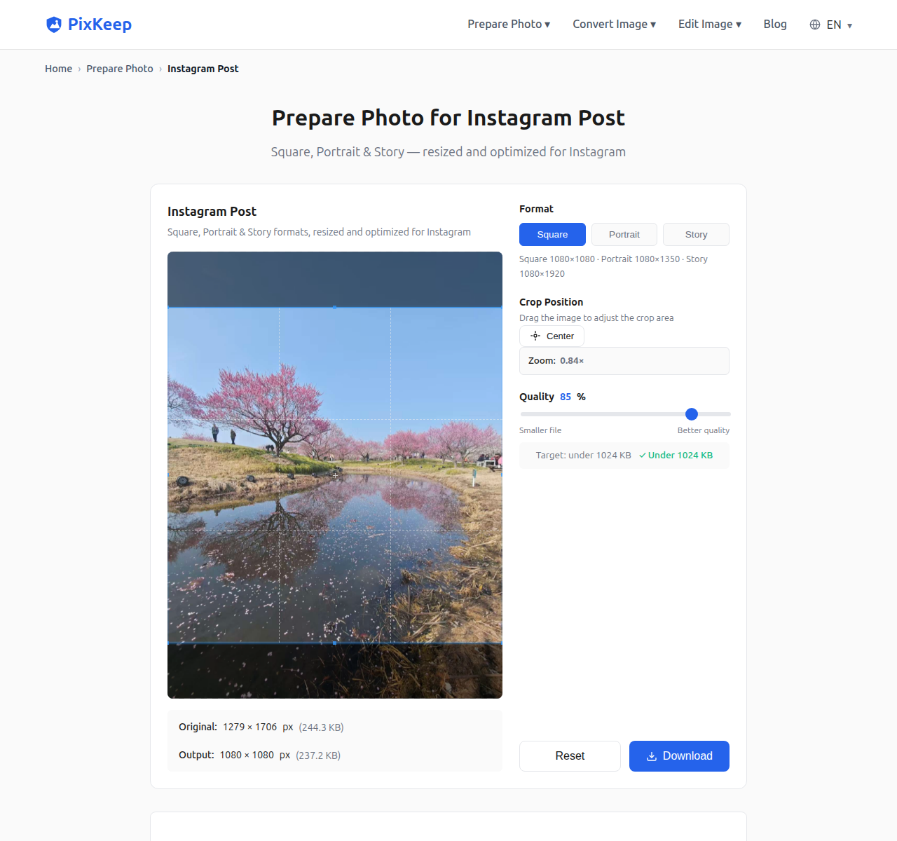Click the Zoom 0.84× value field

(624, 361)
